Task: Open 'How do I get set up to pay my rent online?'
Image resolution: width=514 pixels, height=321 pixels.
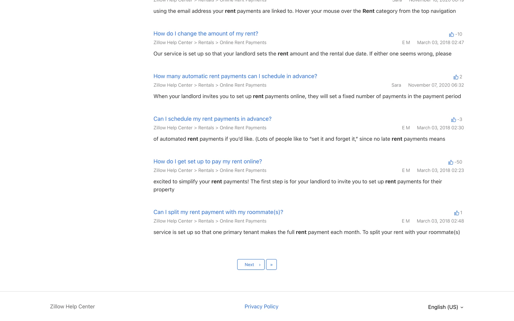Action: pyautogui.click(x=207, y=162)
